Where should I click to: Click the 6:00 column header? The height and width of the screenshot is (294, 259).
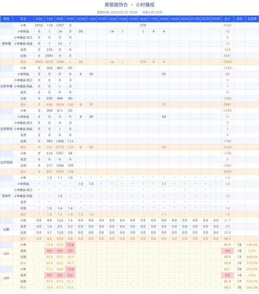[39, 19]
